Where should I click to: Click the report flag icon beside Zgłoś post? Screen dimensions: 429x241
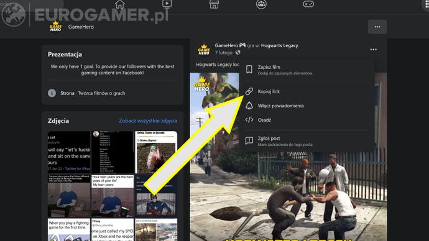pos(249,140)
